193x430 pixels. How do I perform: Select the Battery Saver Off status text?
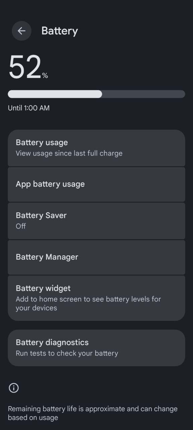(21, 226)
